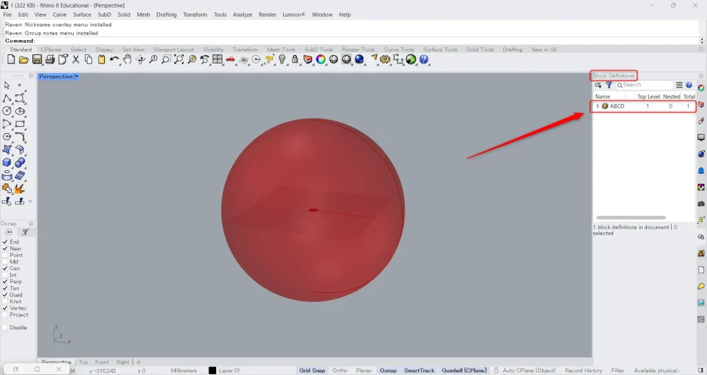Uncheck the End osnap checkbox
707x375 pixels.
(6, 242)
